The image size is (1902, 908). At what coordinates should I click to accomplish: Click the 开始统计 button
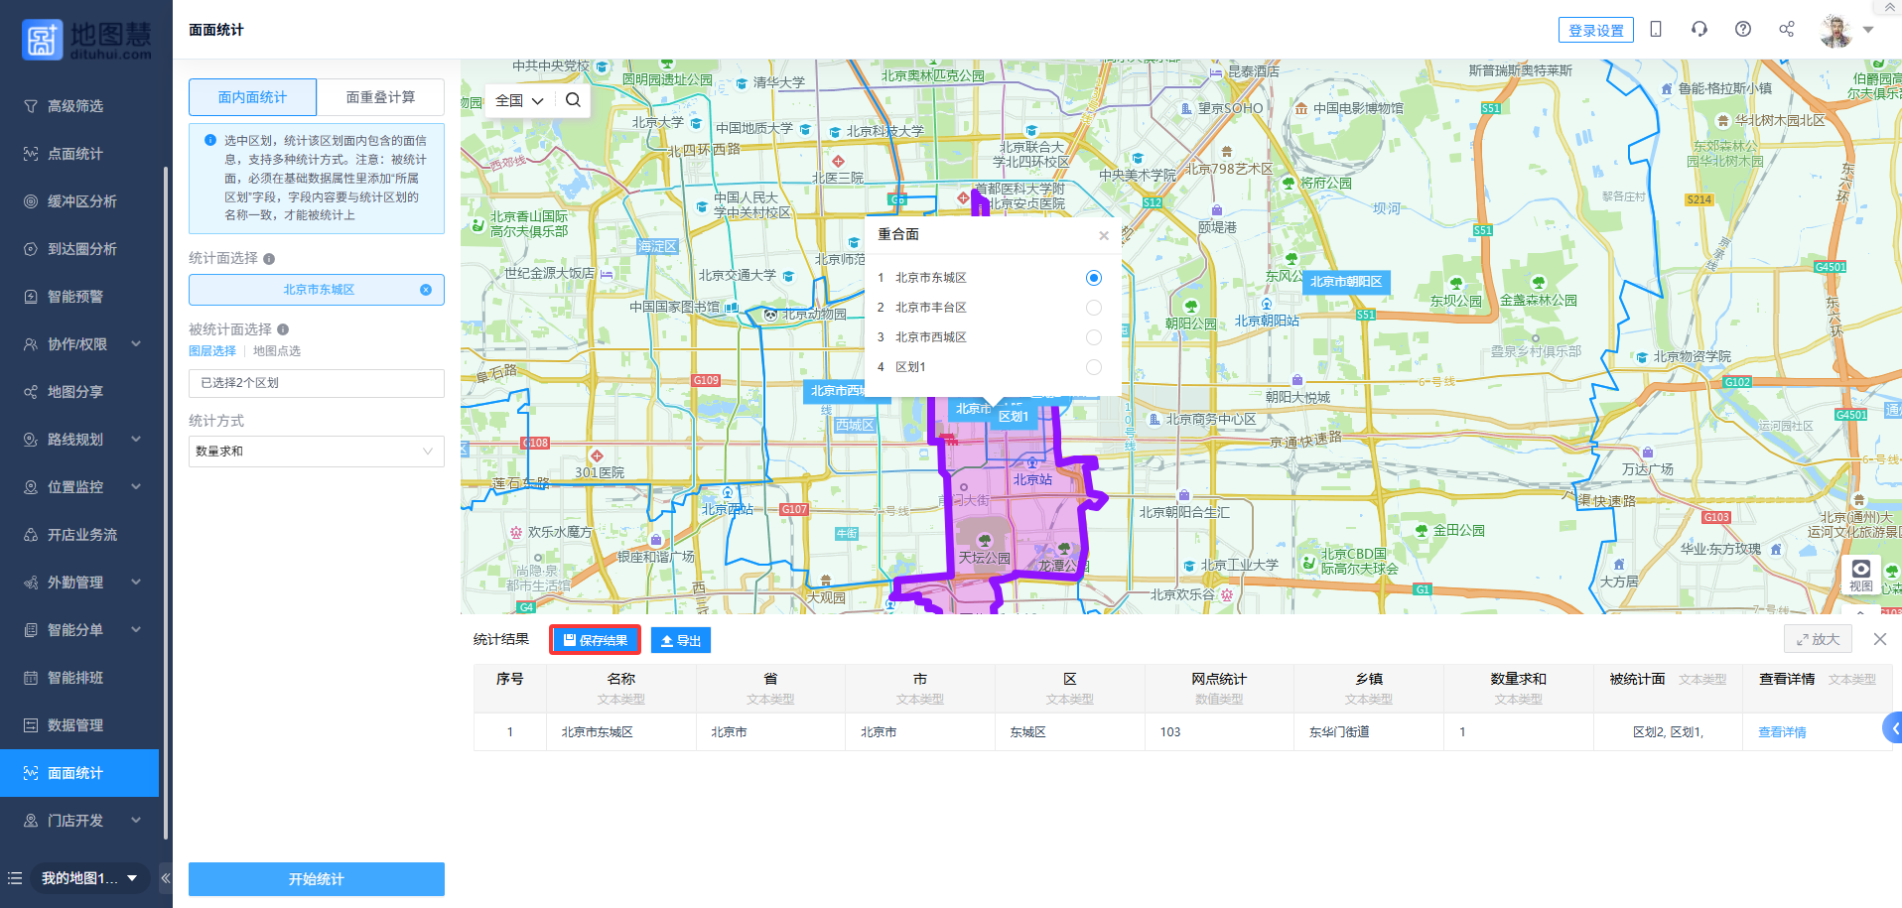[316, 879]
